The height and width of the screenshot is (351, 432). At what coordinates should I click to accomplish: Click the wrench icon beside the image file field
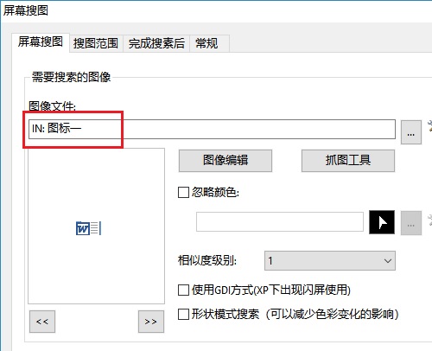[429, 127]
